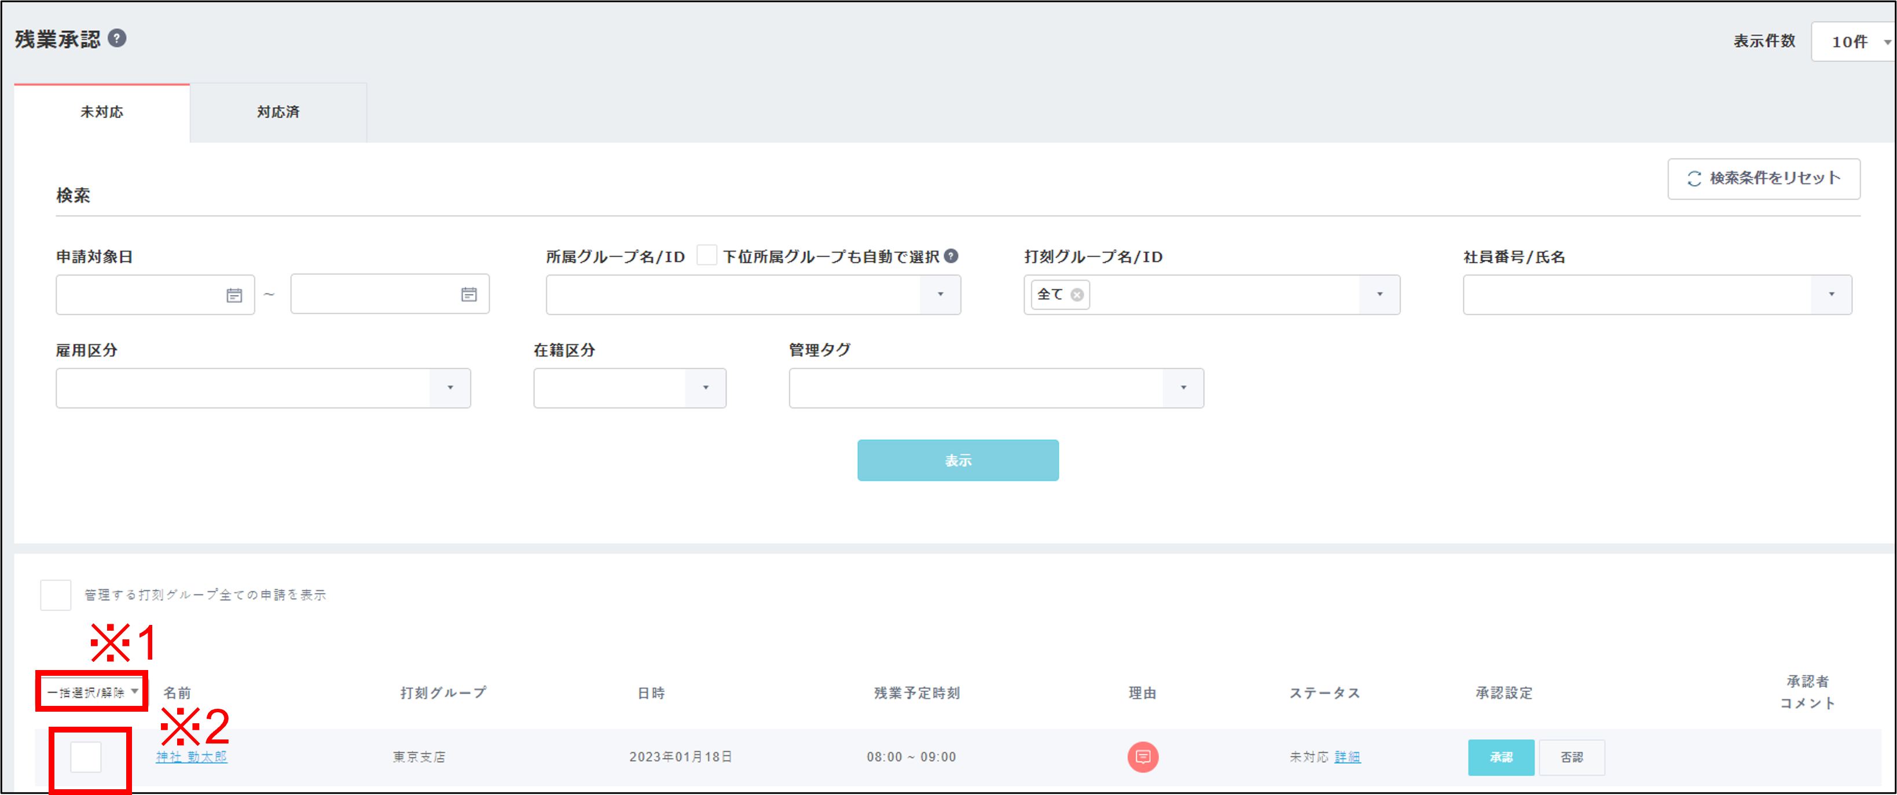
Task: Click the help icon beside 残業承認 title
Action: [117, 38]
